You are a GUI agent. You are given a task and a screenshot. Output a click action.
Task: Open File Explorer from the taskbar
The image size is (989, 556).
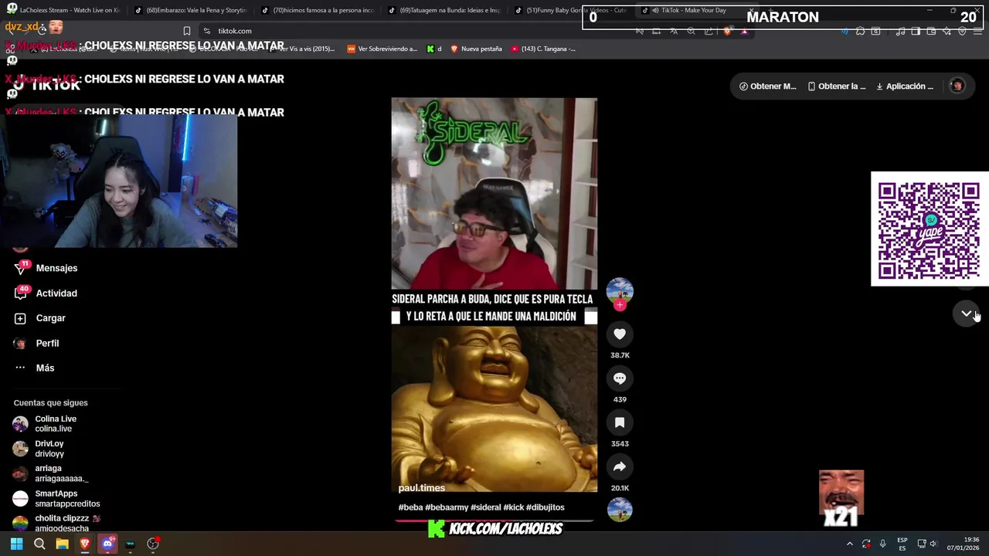click(x=62, y=544)
